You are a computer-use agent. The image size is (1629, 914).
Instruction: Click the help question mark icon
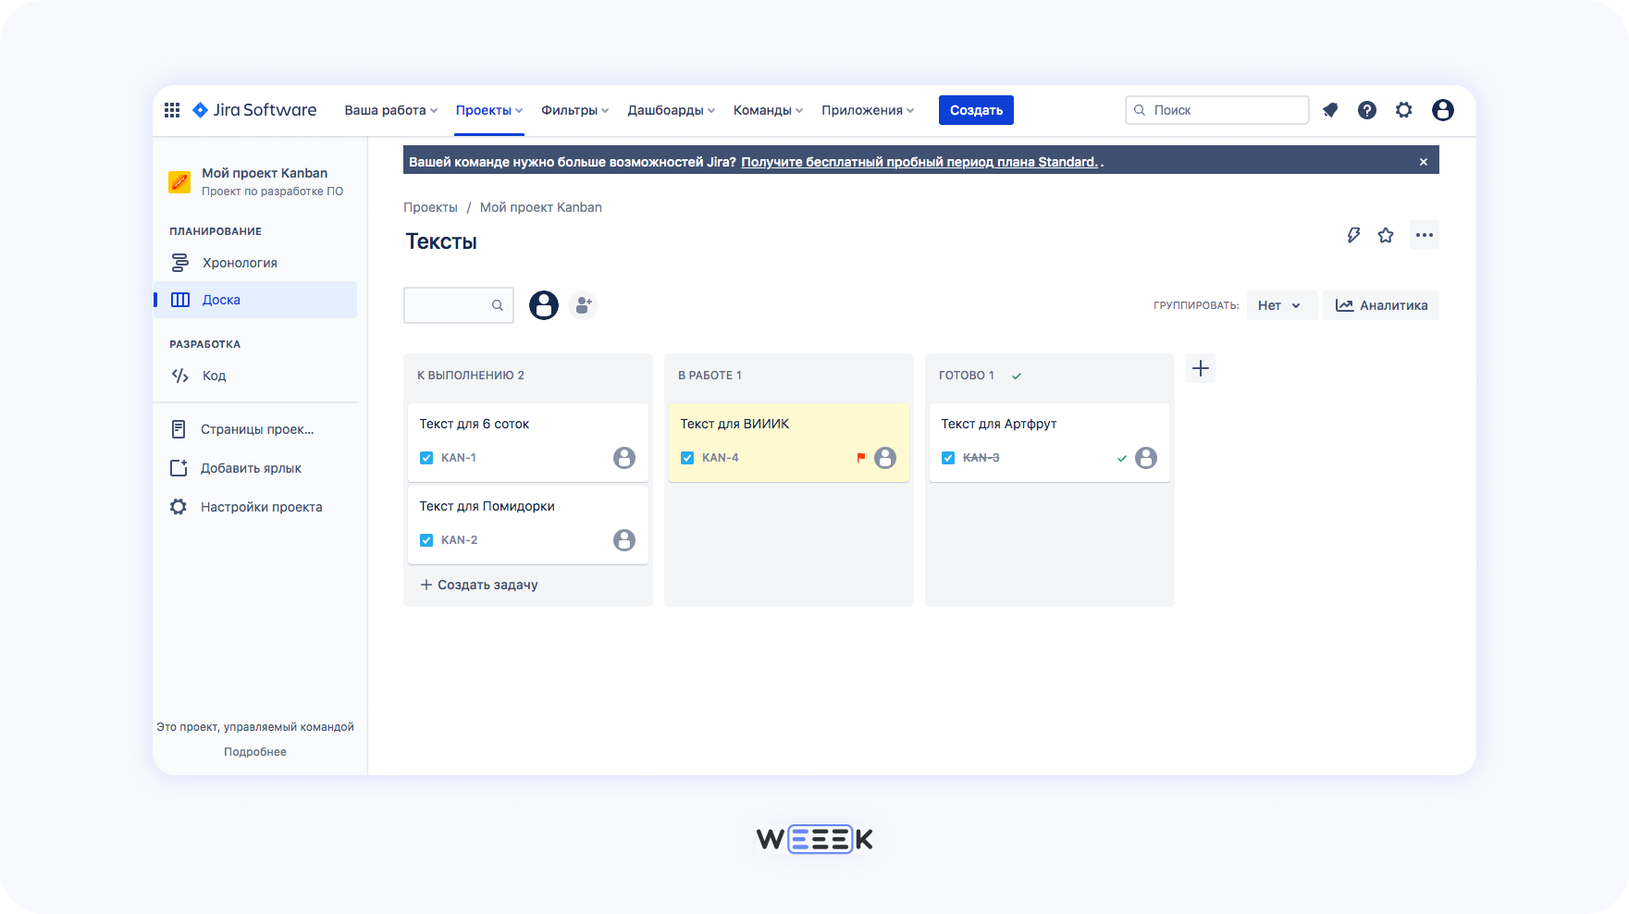[x=1367, y=109]
